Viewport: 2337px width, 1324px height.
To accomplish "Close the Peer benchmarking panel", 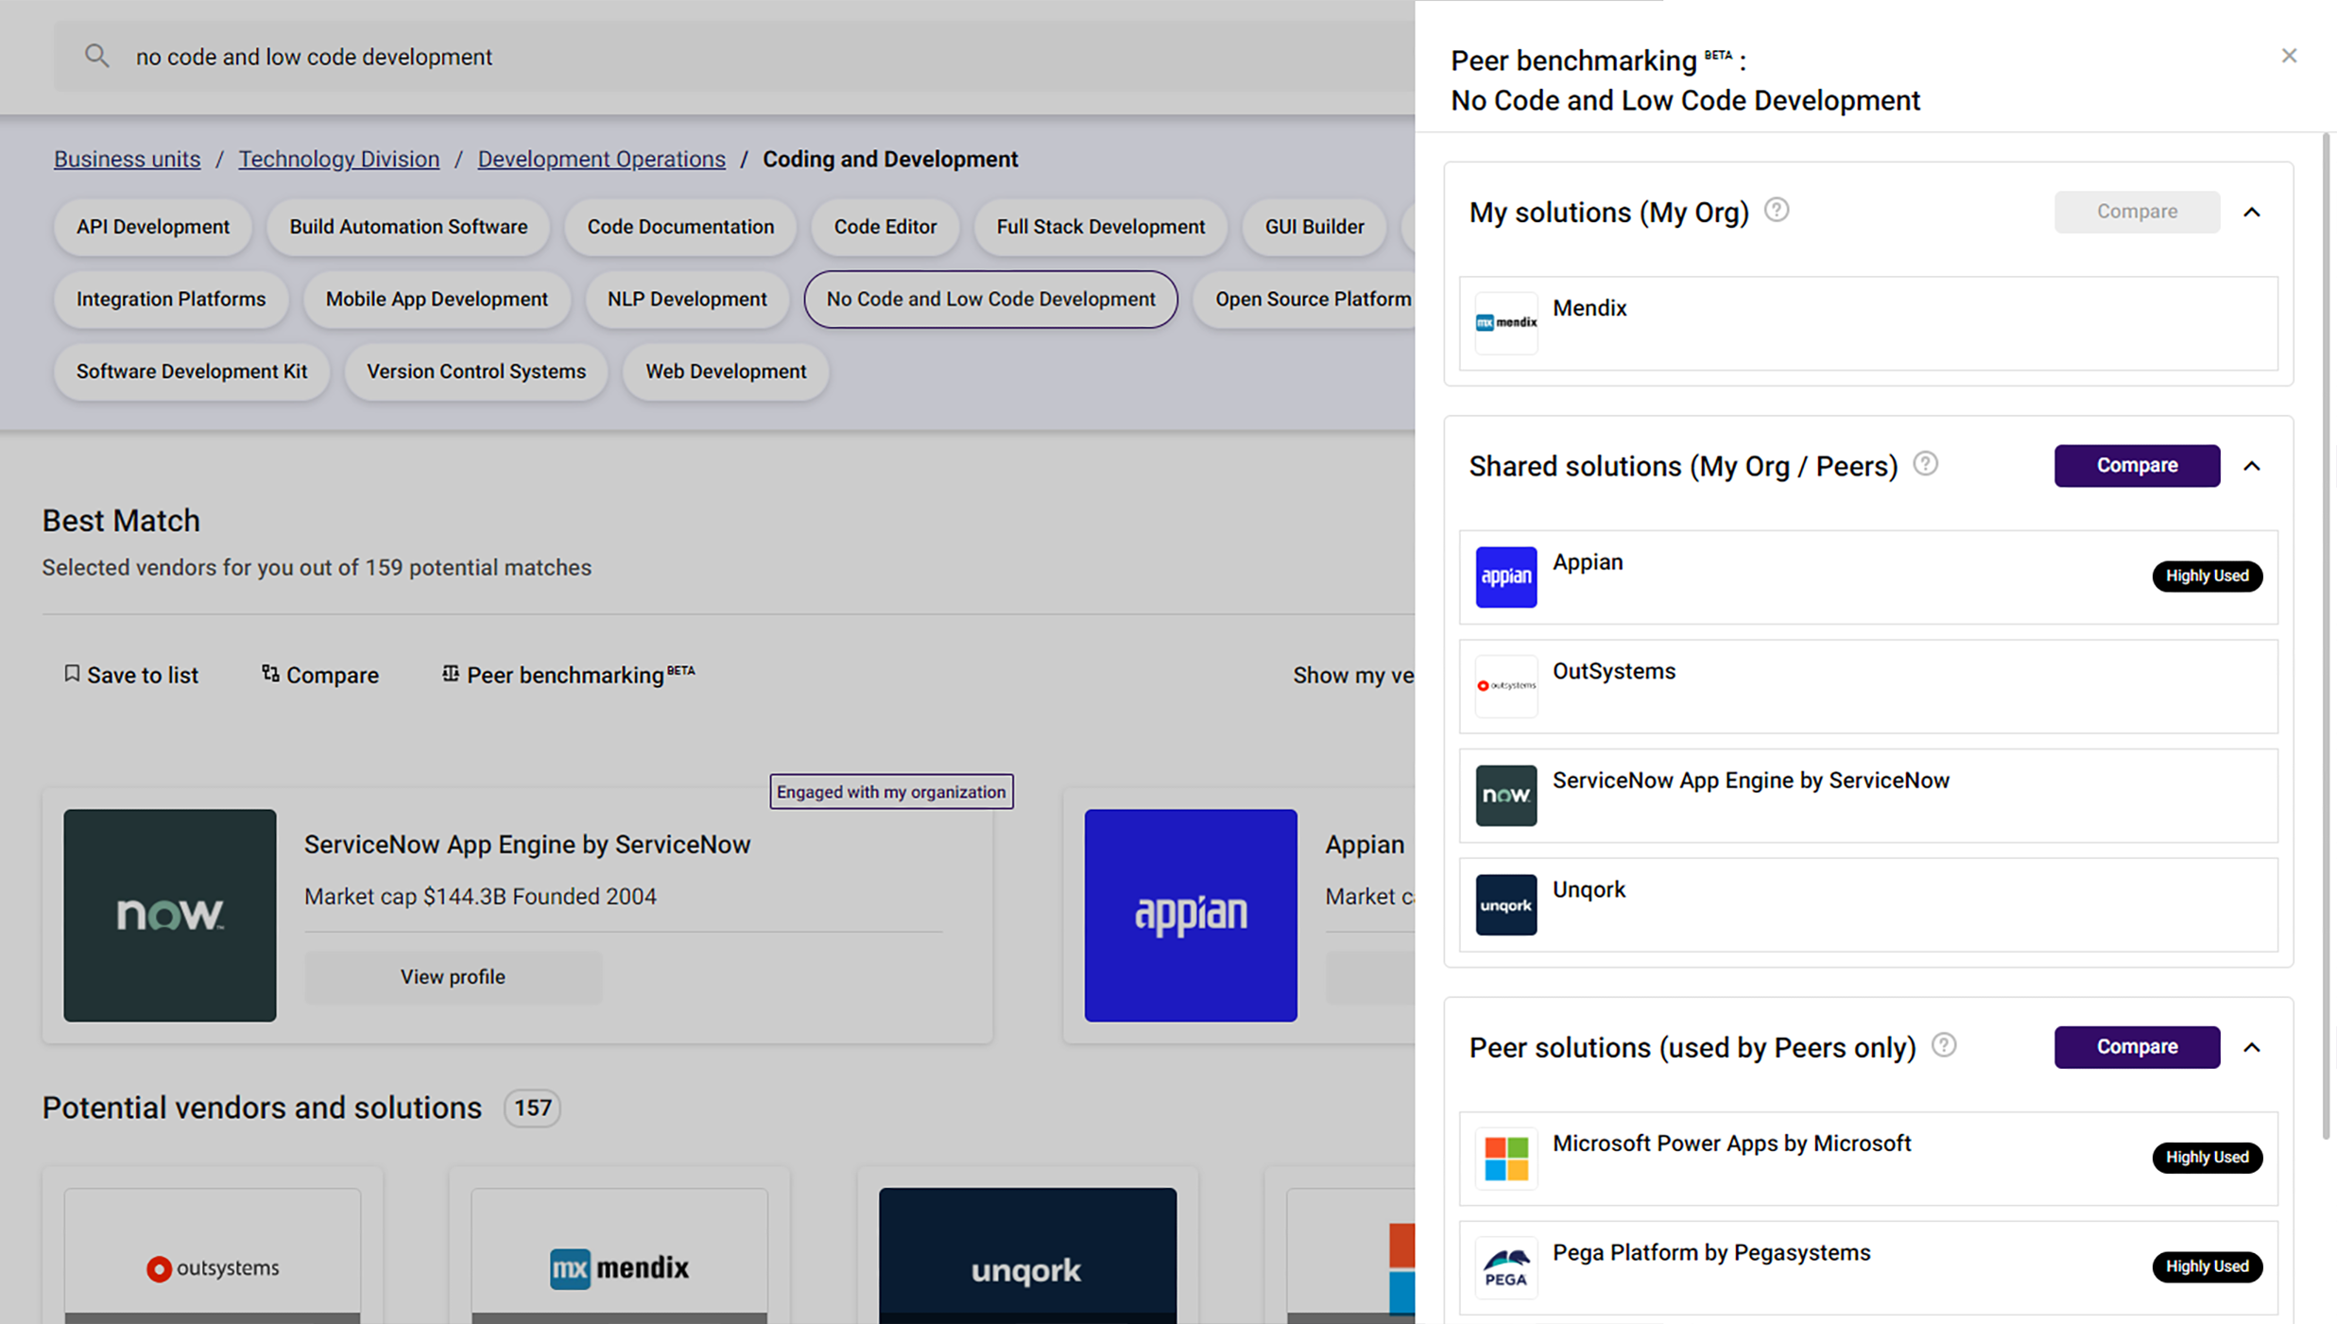I will (2289, 56).
